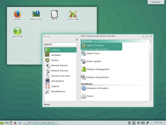Launch Firefox from the taskbar

[15, 123]
